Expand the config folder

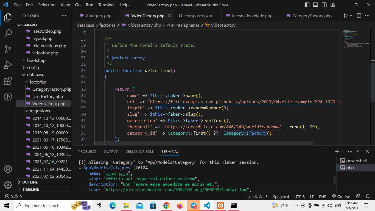tap(44, 67)
